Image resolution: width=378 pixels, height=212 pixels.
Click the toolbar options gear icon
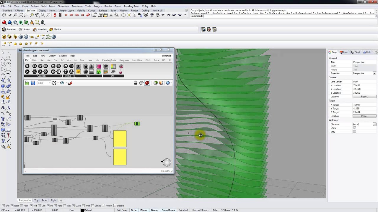(186, 10)
